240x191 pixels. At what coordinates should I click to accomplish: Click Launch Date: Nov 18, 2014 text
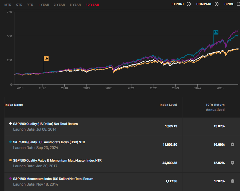coord(36,184)
